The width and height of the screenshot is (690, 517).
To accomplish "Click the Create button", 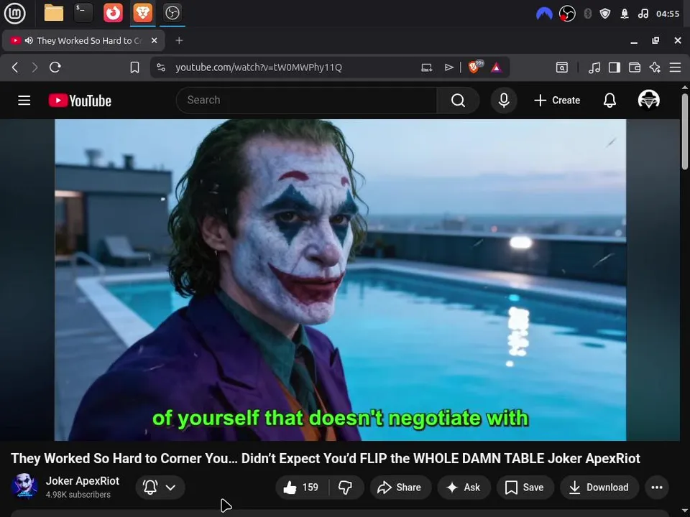I will click(x=556, y=101).
